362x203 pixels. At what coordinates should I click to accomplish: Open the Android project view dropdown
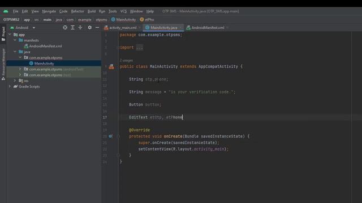click(x=23, y=28)
